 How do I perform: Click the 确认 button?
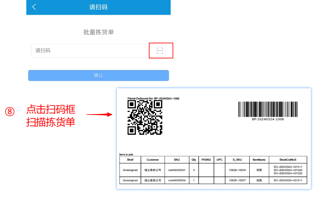pos(98,75)
